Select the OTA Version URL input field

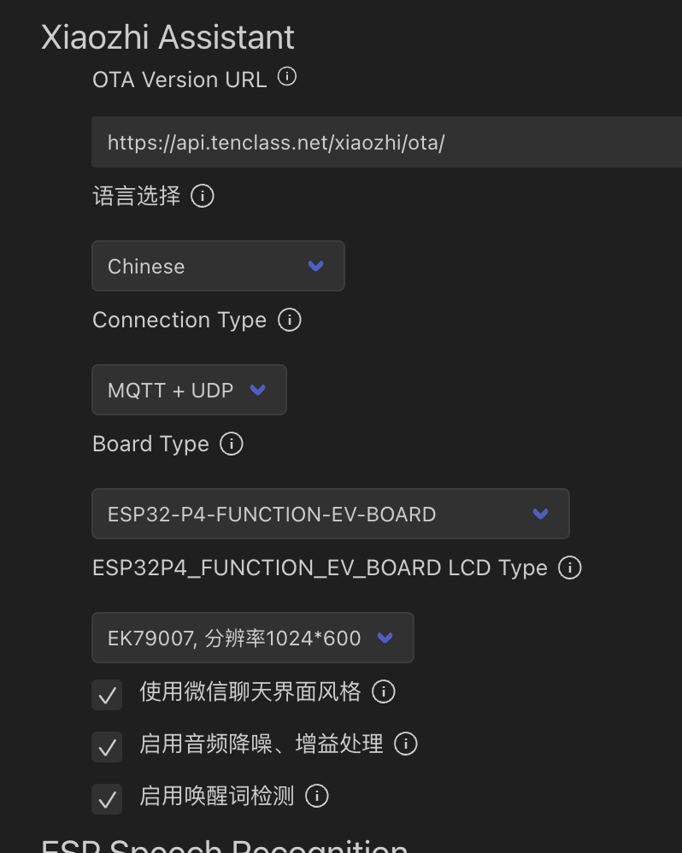pyautogui.click(x=342, y=142)
